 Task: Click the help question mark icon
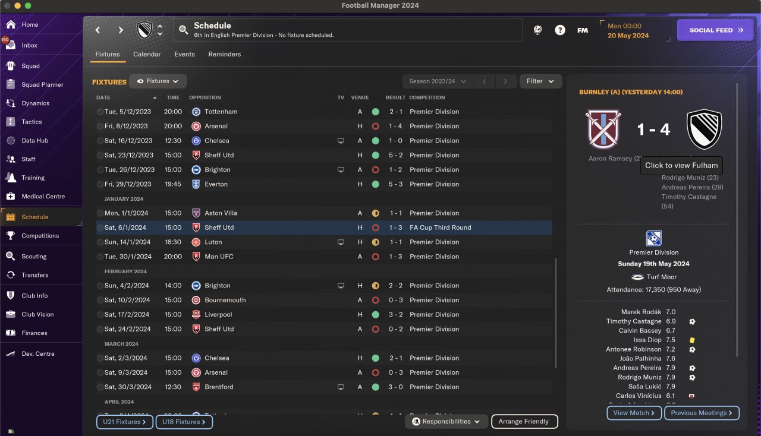click(560, 30)
